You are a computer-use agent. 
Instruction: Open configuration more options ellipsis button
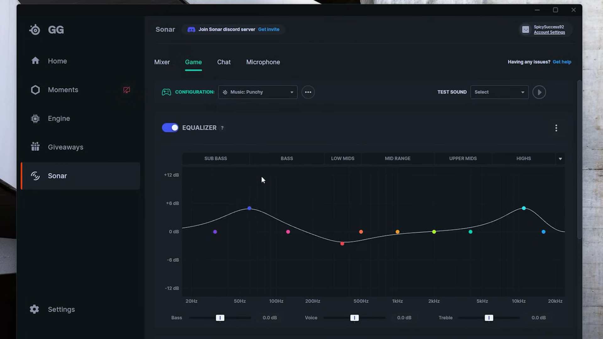pos(308,92)
